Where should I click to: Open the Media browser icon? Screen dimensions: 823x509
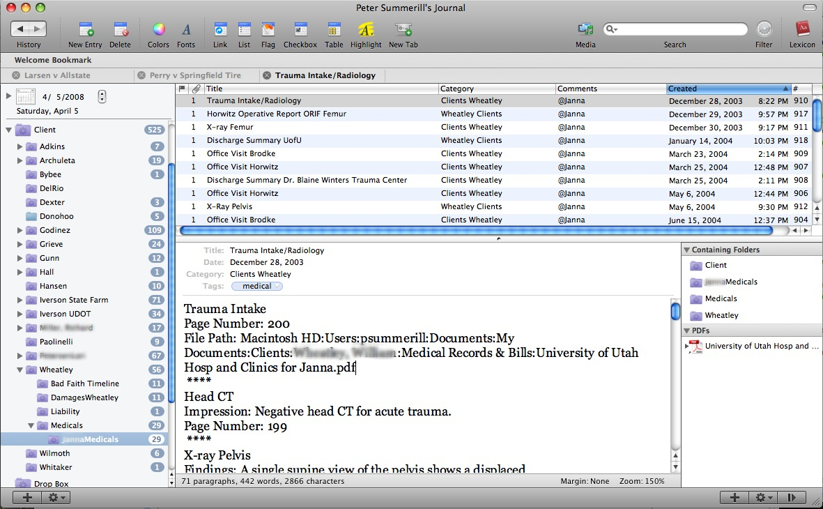[585, 29]
